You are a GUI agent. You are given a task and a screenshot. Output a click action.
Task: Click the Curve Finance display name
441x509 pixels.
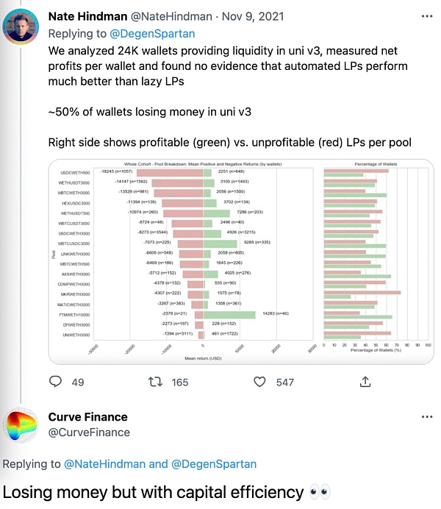click(x=87, y=417)
